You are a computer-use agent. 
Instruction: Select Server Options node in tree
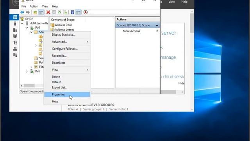[39, 58]
